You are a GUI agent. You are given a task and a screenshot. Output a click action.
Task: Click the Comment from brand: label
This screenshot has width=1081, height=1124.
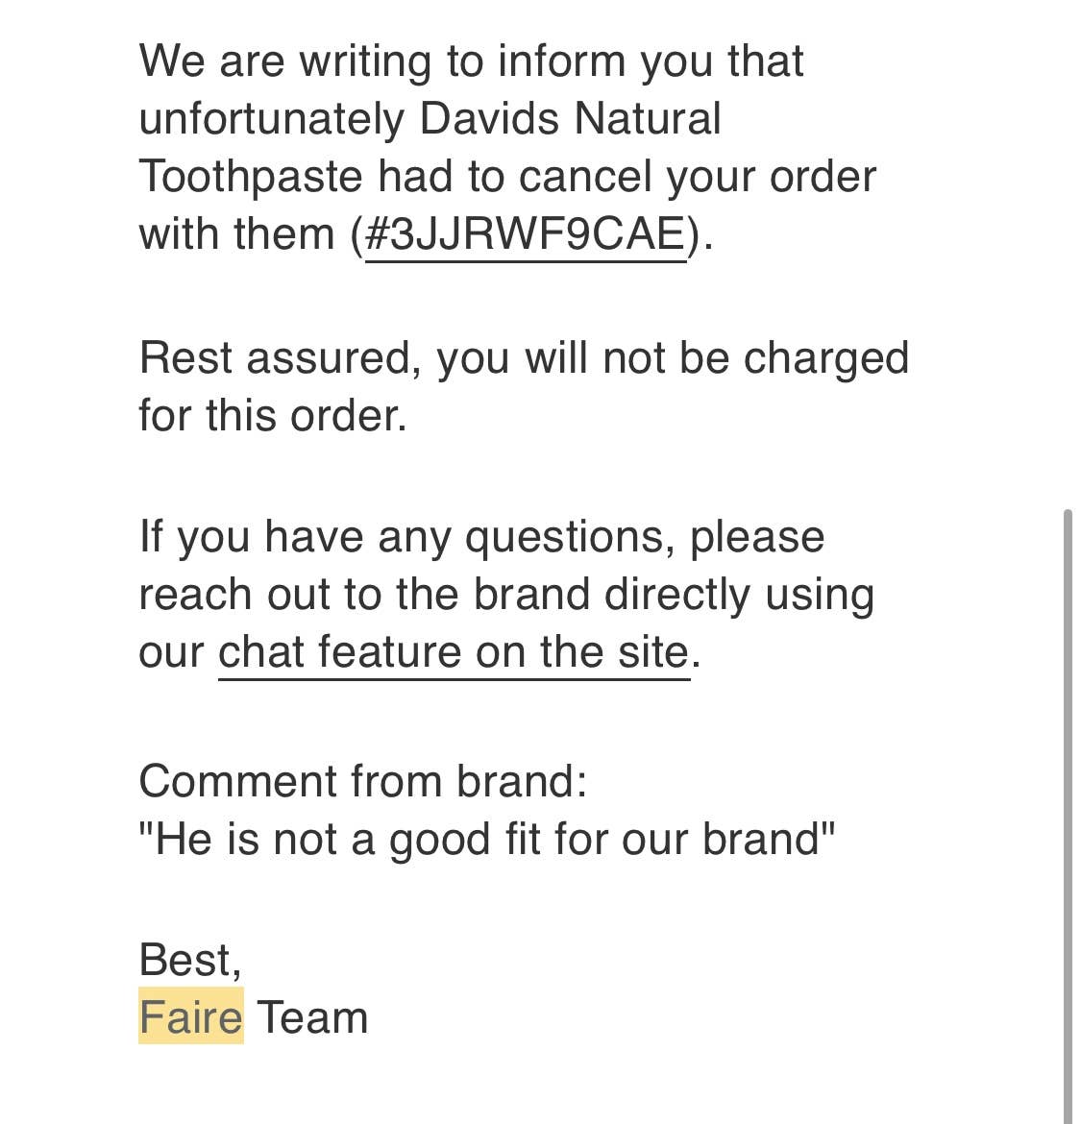point(362,781)
